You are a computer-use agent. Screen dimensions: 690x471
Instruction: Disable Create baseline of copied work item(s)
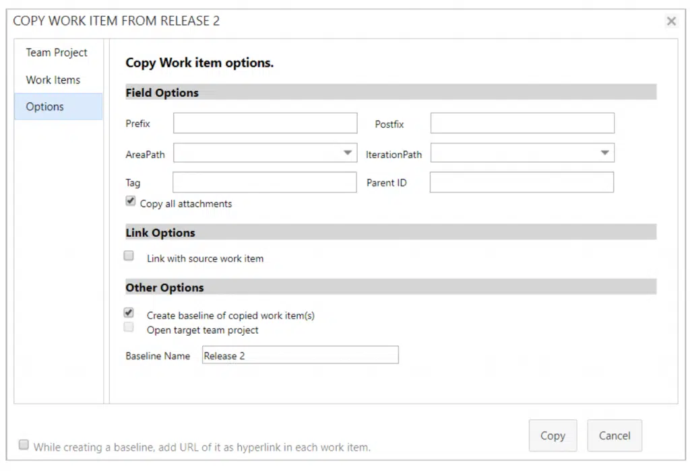pos(129,313)
